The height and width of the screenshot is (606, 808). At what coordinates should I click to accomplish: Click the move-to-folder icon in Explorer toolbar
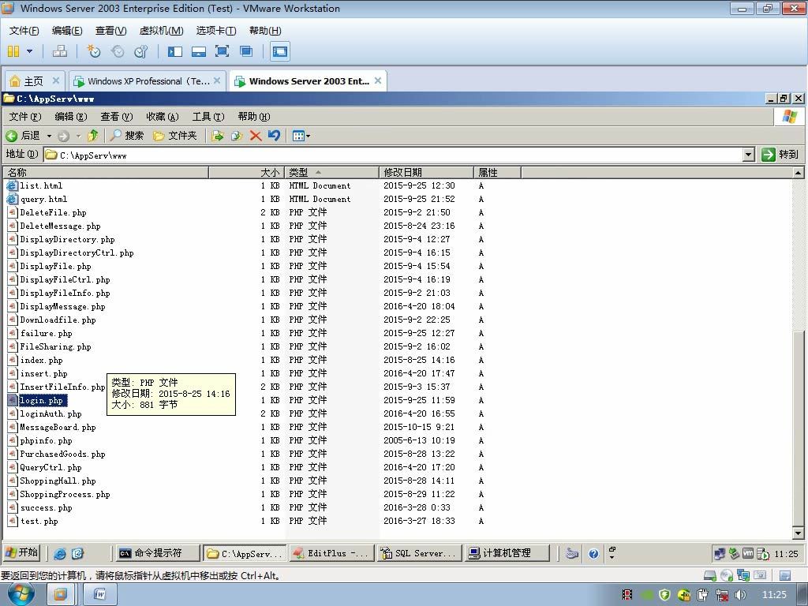coord(218,136)
